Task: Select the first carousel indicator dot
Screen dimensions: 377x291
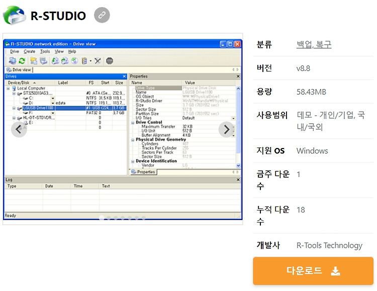Action: pyautogui.click(x=102, y=218)
